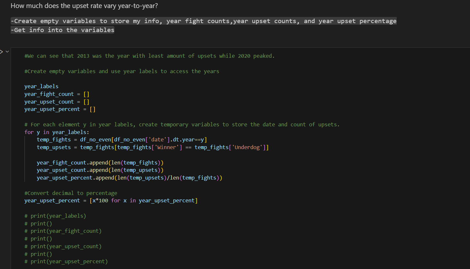Click the 'date' string in temp_fights line
This screenshot has width=470, height=269.
click(158, 140)
